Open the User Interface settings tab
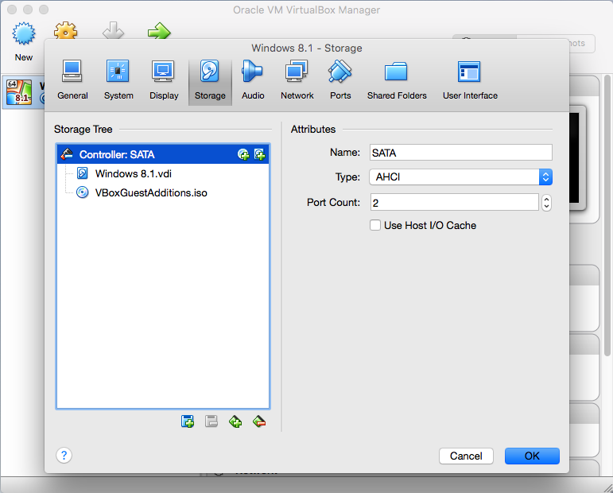 click(470, 80)
